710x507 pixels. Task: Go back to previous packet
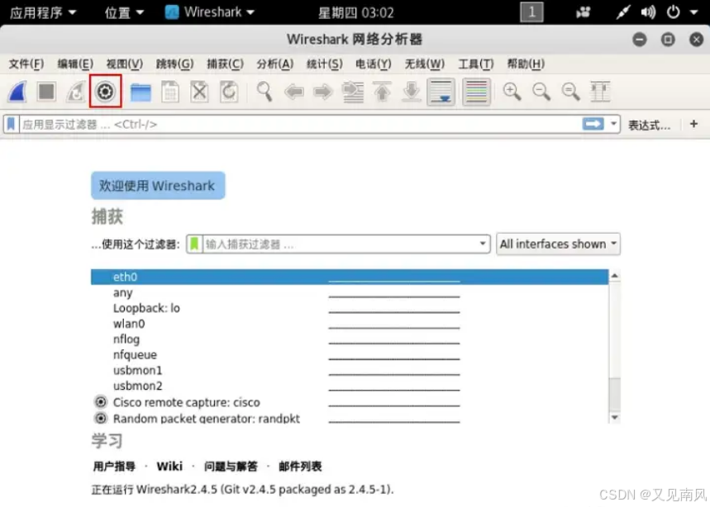click(x=294, y=92)
